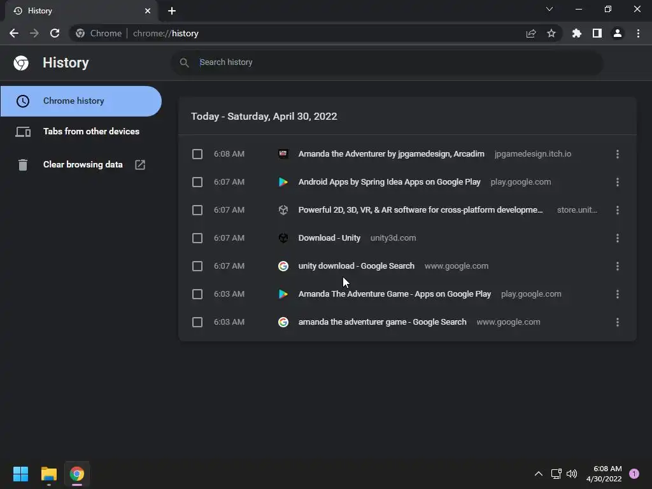Open Tabs from other devices
The width and height of the screenshot is (652, 489).
click(81, 131)
